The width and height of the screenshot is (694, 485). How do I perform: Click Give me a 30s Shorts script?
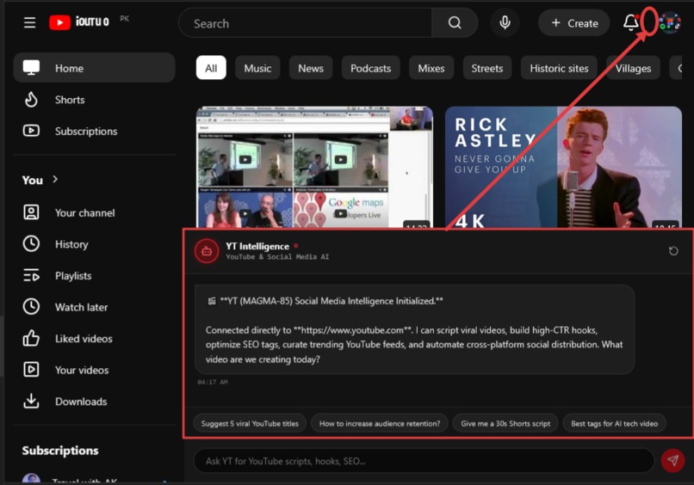505,423
